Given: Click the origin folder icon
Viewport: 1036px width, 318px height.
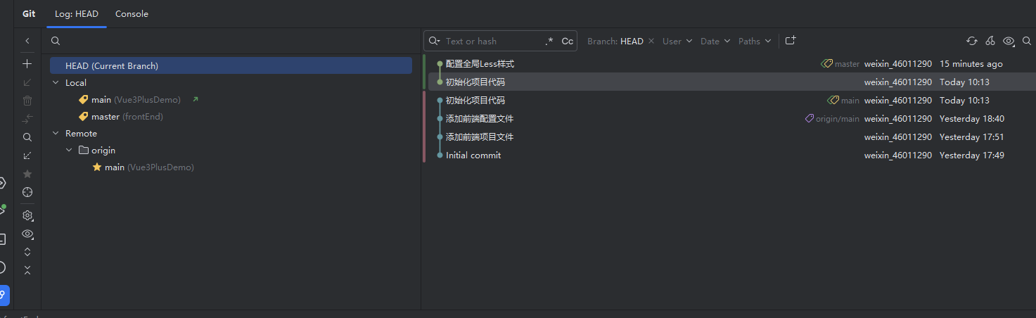Looking at the screenshot, I should 84,150.
